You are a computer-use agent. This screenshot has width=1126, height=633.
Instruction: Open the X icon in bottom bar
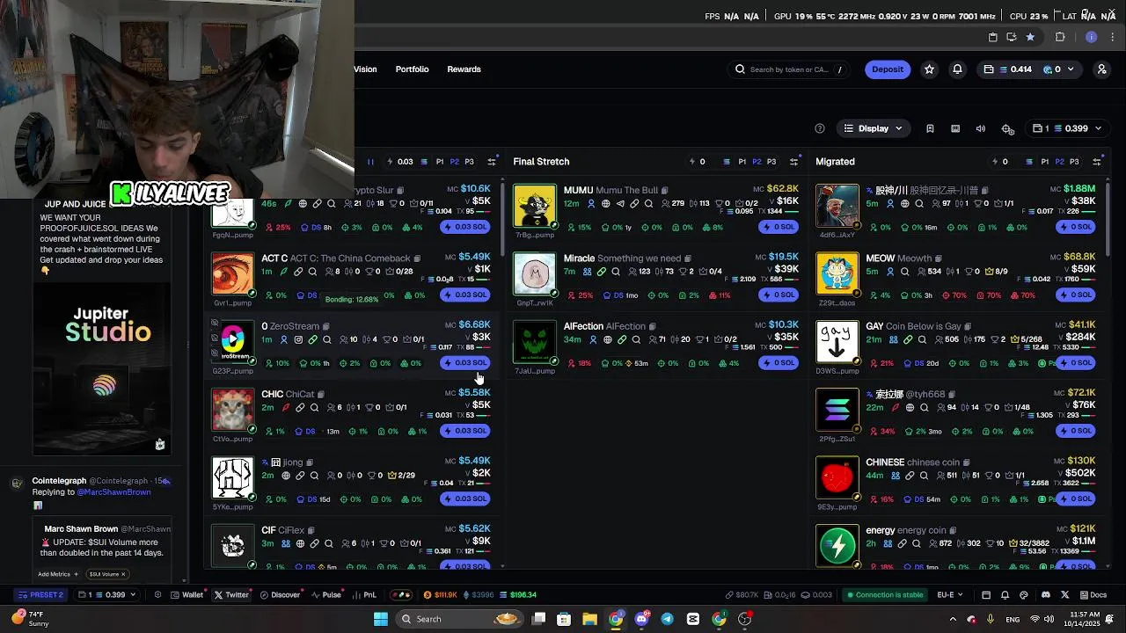tap(1064, 594)
